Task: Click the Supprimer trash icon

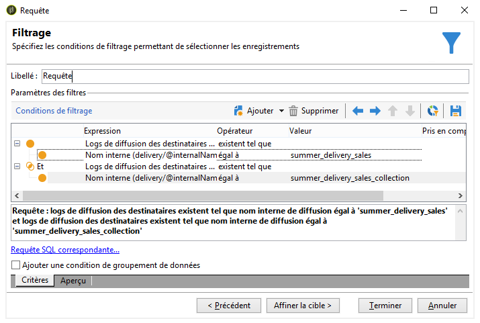Action: click(x=293, y=111)
